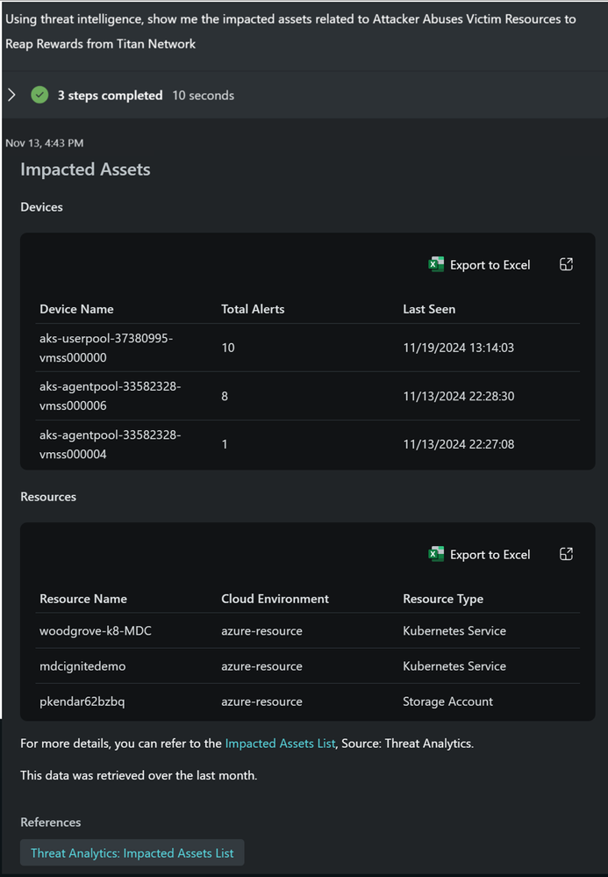Click the References heading
608x877 pixels.
pos(51,823)
